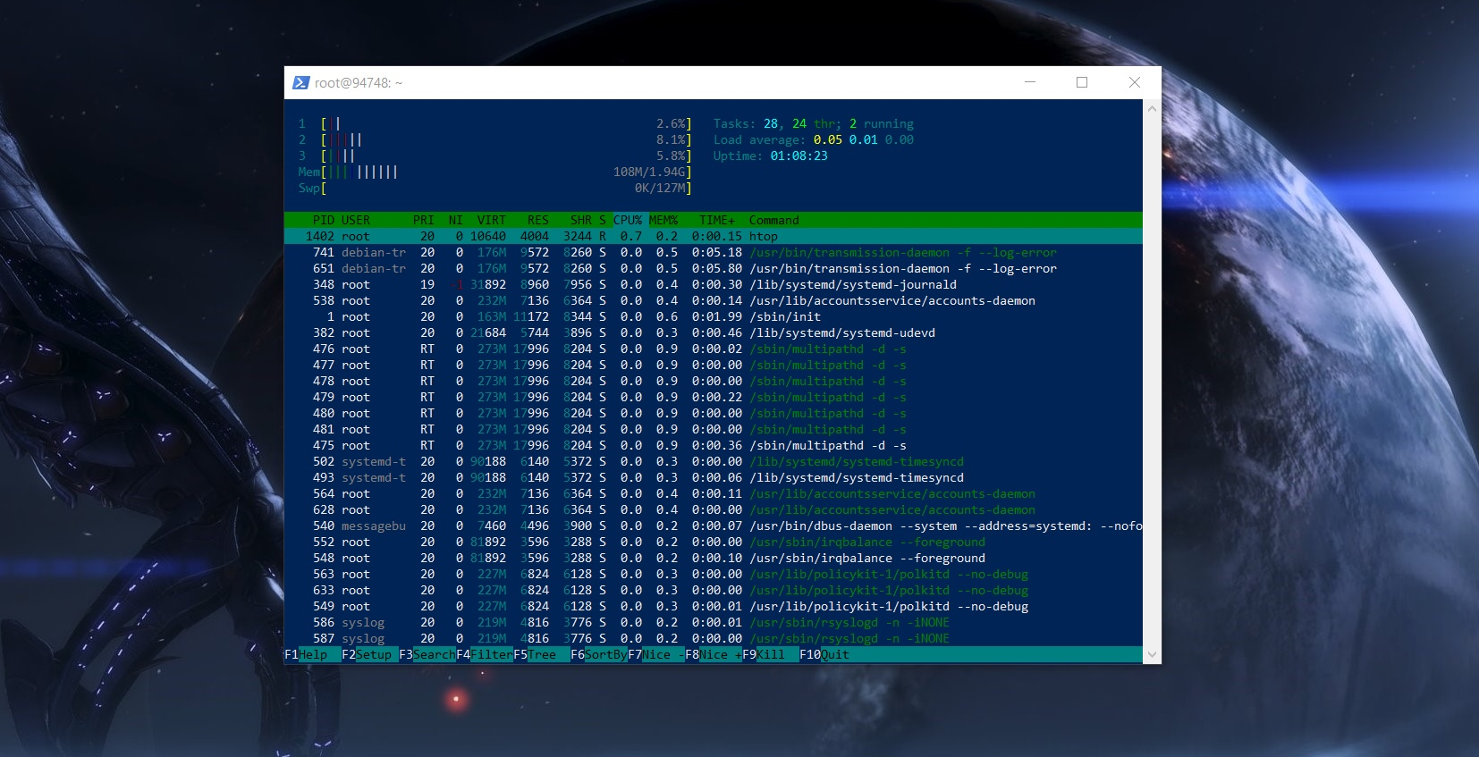The height and width of the screenshot is (757, 1479).
Task: Sort by PID column header
Action: click(324, 220)
